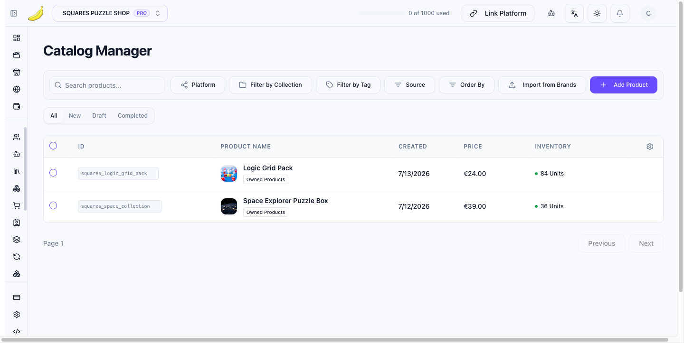Switch to the Draft tab
Image resolution: width=684 pixels, height=343 pixels.
(99, 116)
